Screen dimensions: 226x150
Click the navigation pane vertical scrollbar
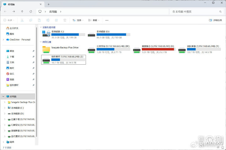coord(37,82)
